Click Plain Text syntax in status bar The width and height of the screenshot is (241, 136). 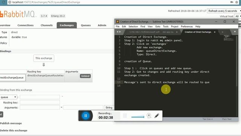[227, 119]
